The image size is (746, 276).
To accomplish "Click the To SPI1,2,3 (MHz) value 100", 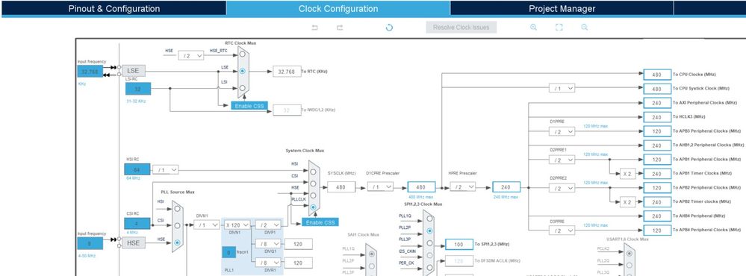I will pos(459,244).
